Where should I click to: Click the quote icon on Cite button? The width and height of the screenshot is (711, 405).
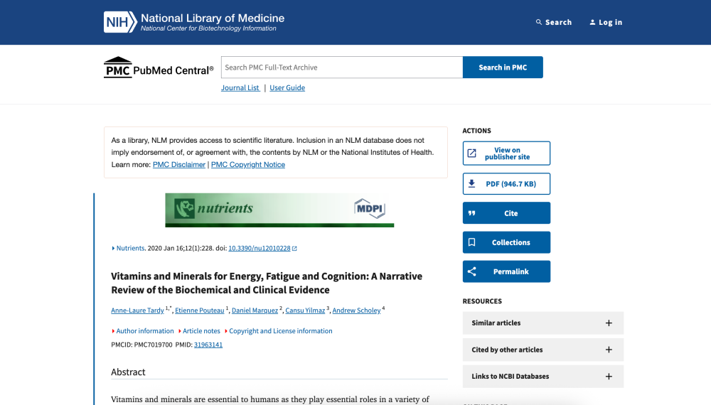(x=471, y=213)
